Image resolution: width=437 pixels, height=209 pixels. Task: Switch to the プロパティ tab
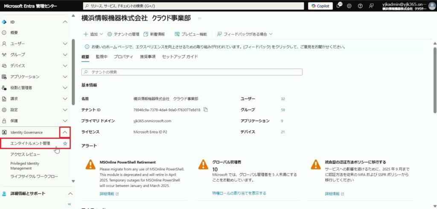click(123, 57)
